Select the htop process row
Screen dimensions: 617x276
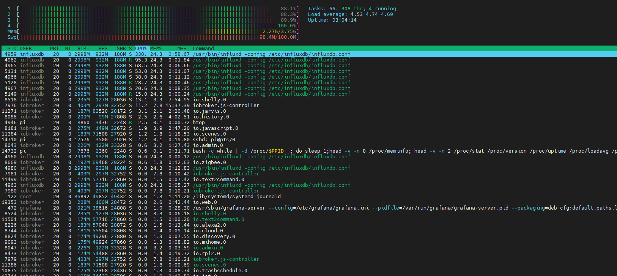point(198,122)
